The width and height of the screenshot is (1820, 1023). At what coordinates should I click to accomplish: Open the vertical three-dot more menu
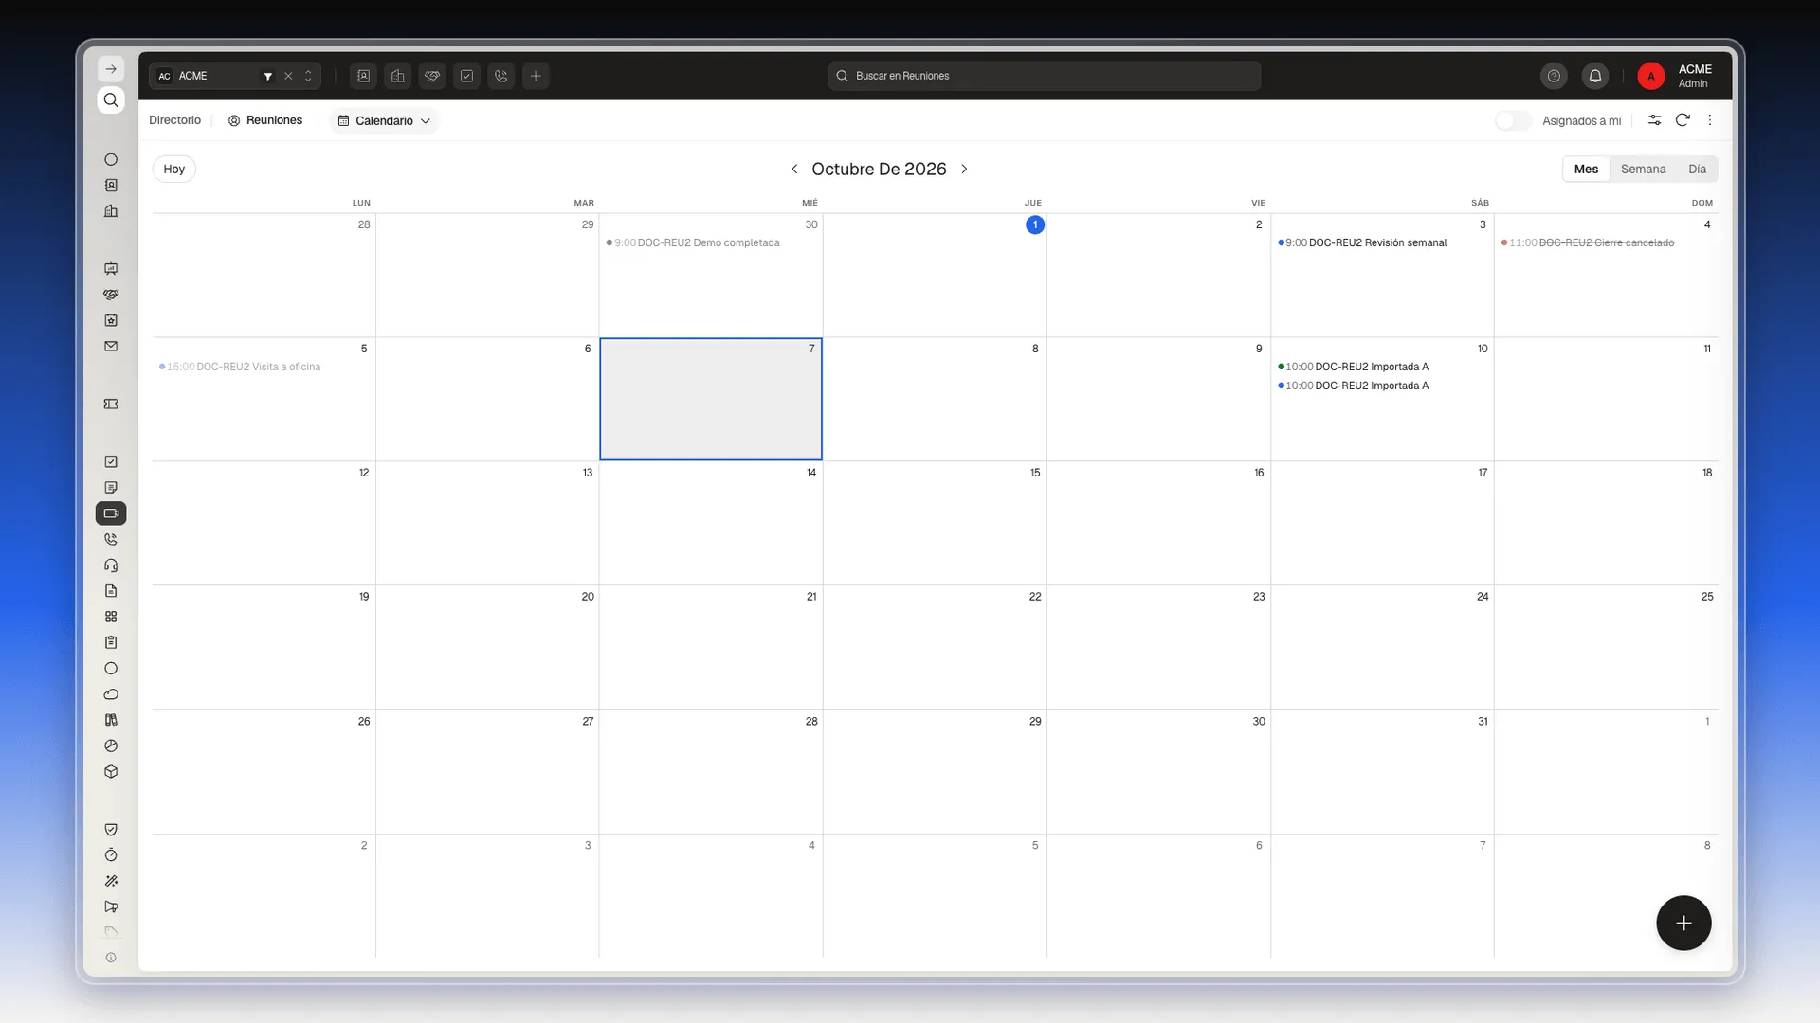pos(1710,120)
